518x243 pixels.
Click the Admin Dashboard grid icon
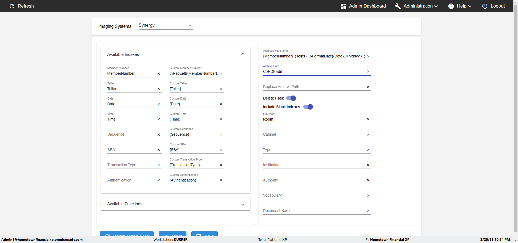(x=343, y=6)
